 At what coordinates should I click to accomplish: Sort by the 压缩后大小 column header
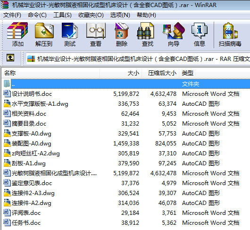click(x=160, y=73)
